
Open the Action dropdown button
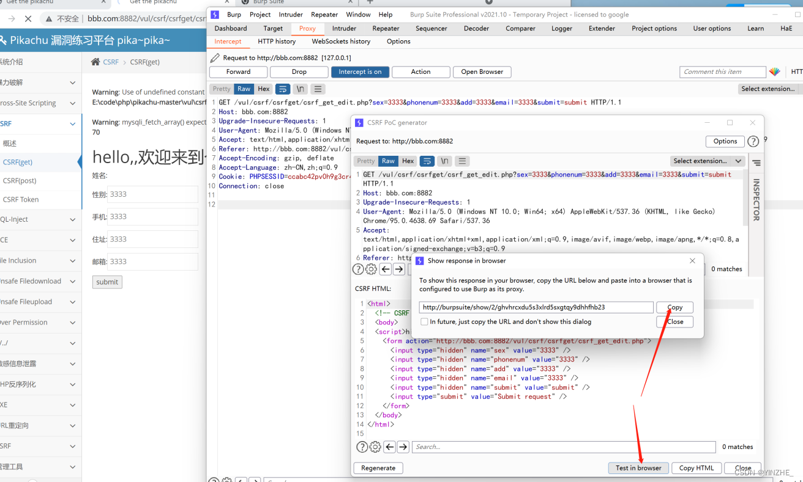420,71
